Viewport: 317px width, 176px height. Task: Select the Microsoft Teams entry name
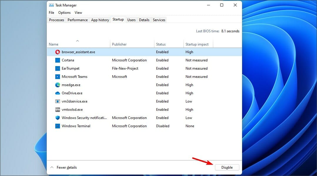(x=75, y=77)
